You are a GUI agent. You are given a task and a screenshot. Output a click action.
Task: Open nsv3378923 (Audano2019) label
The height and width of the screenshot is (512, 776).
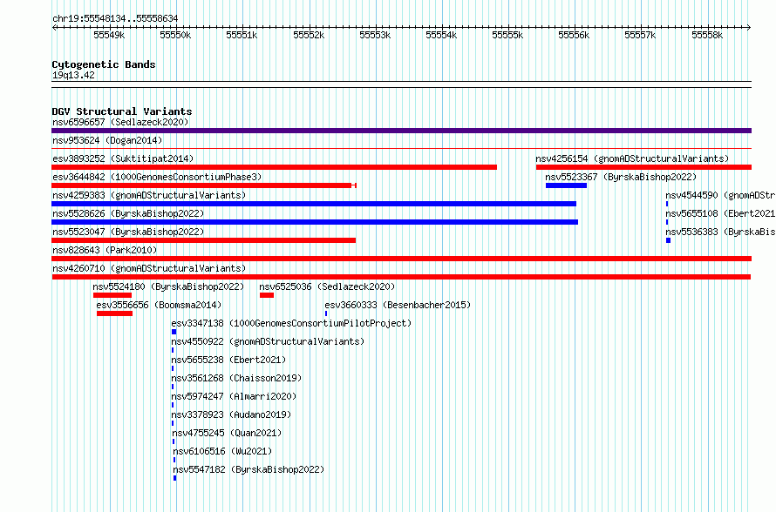(x=231, y=414)
